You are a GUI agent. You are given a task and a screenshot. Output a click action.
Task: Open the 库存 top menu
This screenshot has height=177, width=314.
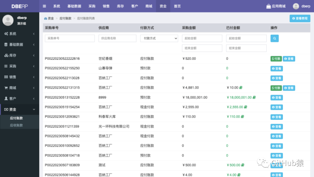pos(120,6)
